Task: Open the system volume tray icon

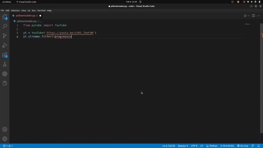Action: (x=251, y=2)
